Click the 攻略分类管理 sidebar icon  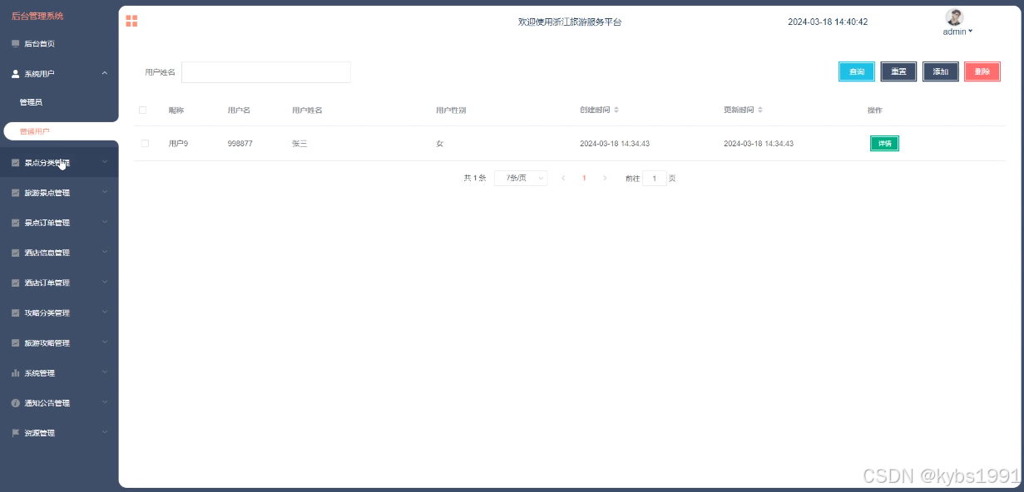pyautogui.click(x=15, y=313)
